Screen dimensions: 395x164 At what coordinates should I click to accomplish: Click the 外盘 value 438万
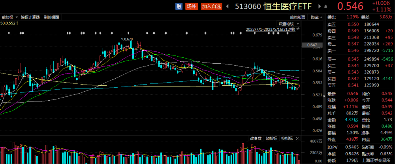pyautogui.click(x=352, y=139)
